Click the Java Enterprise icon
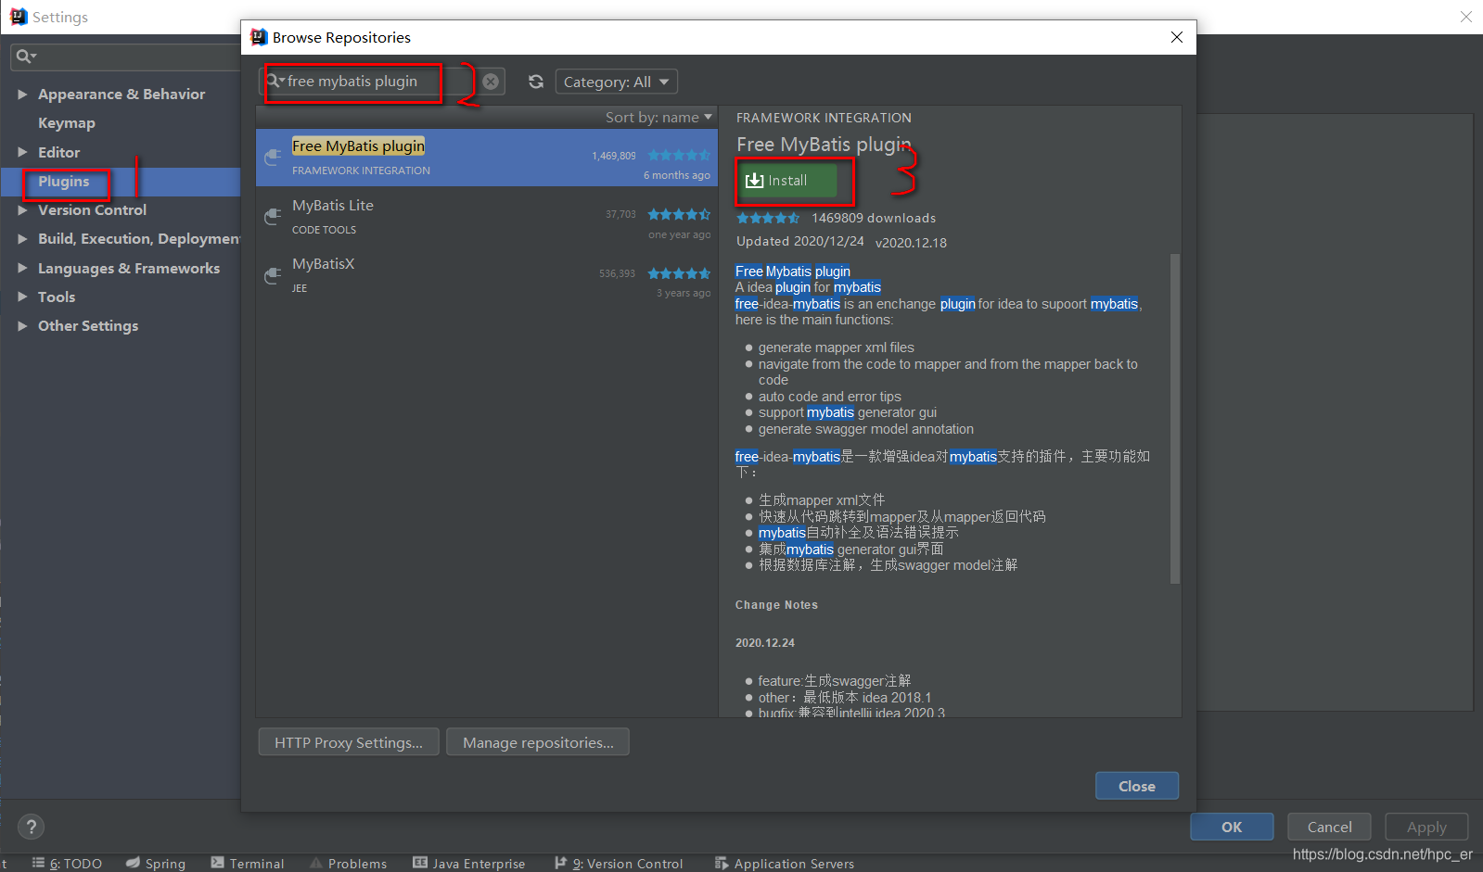Screen dimensions: 1483x872 [x=420, y=863]
